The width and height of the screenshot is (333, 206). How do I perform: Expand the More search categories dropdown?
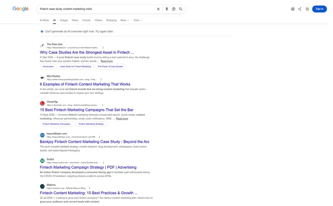124,20
